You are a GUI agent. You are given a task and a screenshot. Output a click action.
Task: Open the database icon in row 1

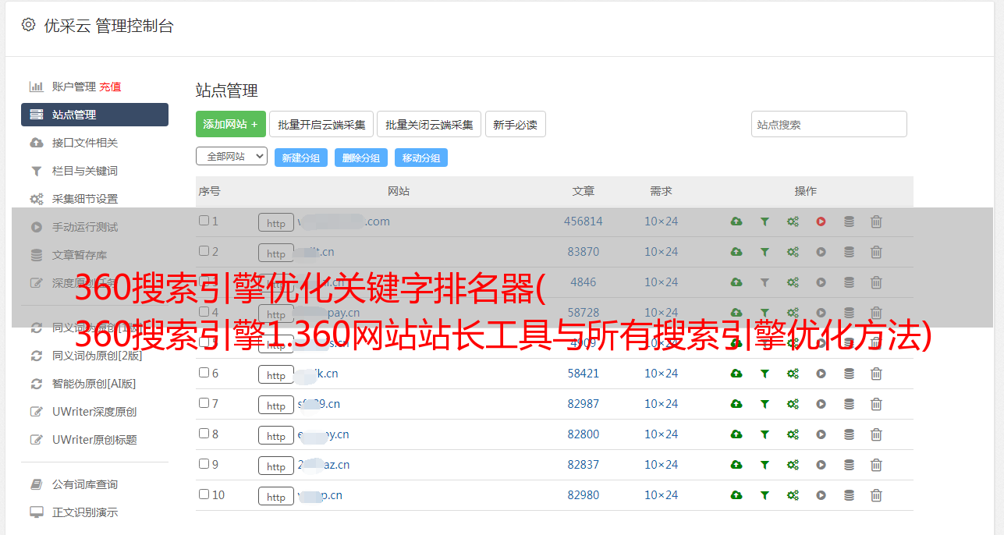(849, 221)
